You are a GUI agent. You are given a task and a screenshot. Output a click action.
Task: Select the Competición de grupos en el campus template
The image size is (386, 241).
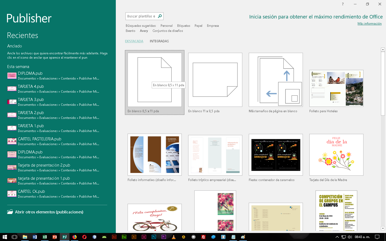click(x=336, y=211)
